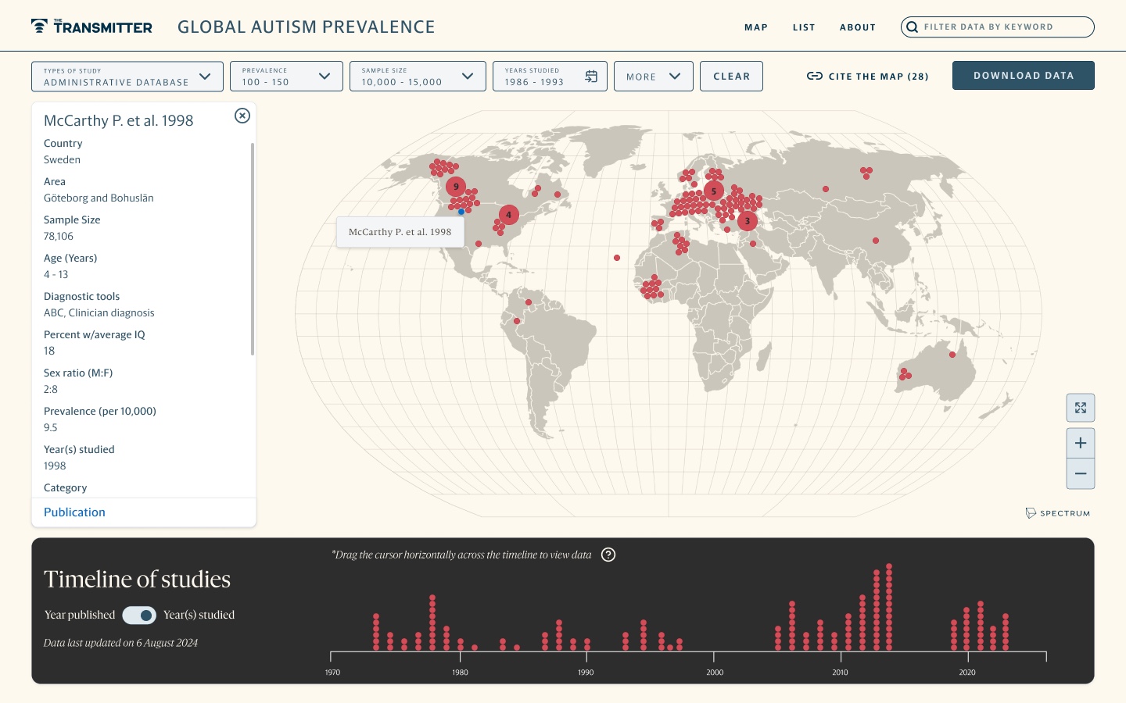The width and height of the screenshot is (1126, 703).
Task: Select the cluster marker labeled 4
Action: tap(508, 214)
